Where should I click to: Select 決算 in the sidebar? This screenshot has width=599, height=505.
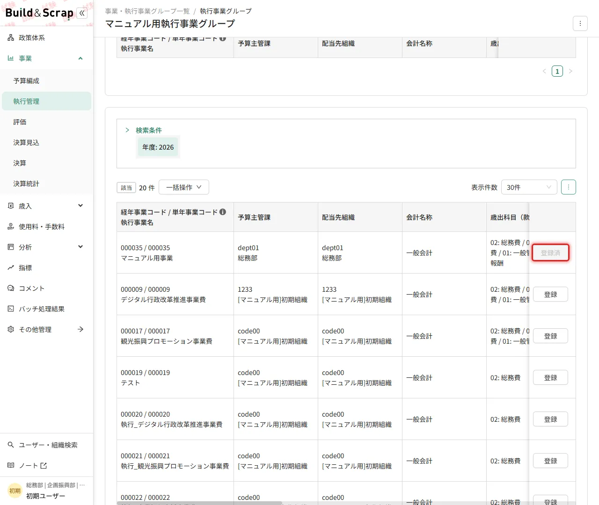coord(47,163)
